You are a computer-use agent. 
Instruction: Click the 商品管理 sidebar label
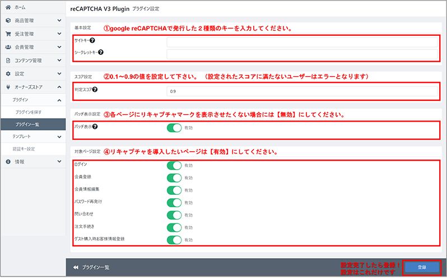coord(24,21)
